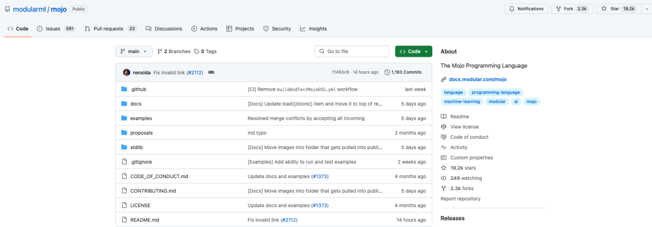Image resolution: width=652 pixels, height=227 pixels.
Task: Click the folder icon next to examples
Action: coord(124,118)
